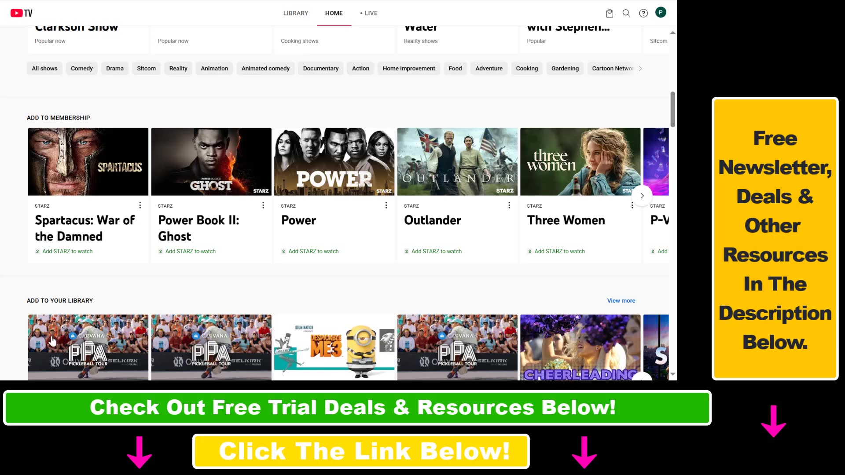This screenshot has width=845, height=475.
Task: Open the profile avatar P
Action: pos(661,12)
